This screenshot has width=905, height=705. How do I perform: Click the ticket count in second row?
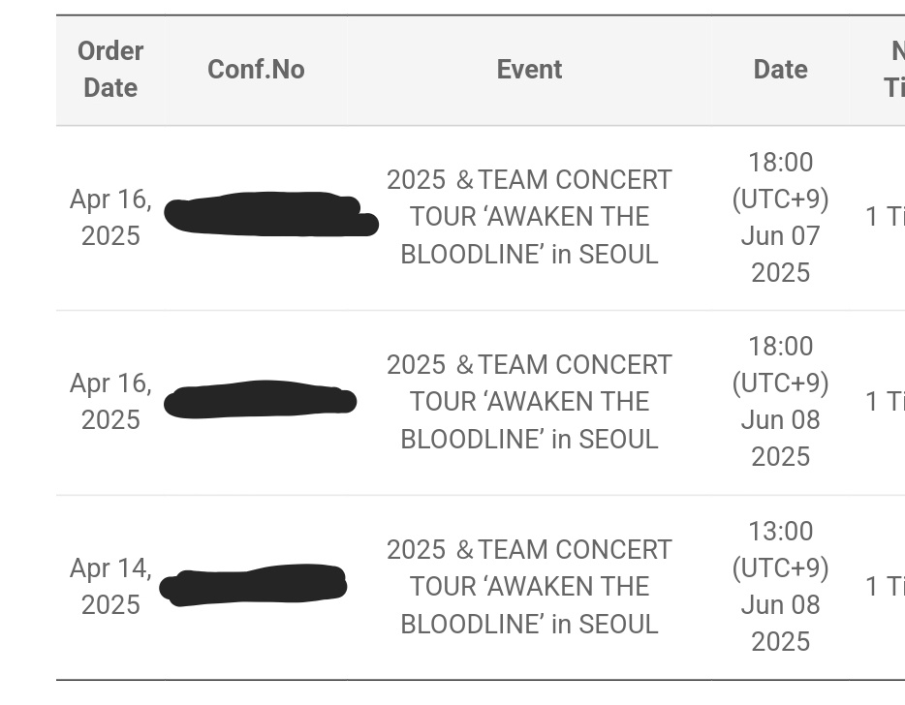[885, 402]
